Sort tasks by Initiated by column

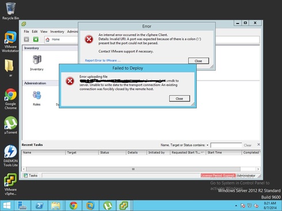(158, 153)
